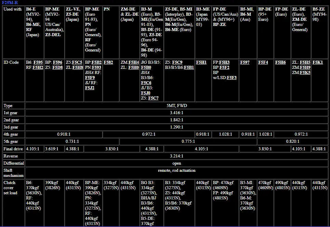Screen dimensions: 330x227
Task: Open the F25M-R heading link
Action: click(10, 2)
